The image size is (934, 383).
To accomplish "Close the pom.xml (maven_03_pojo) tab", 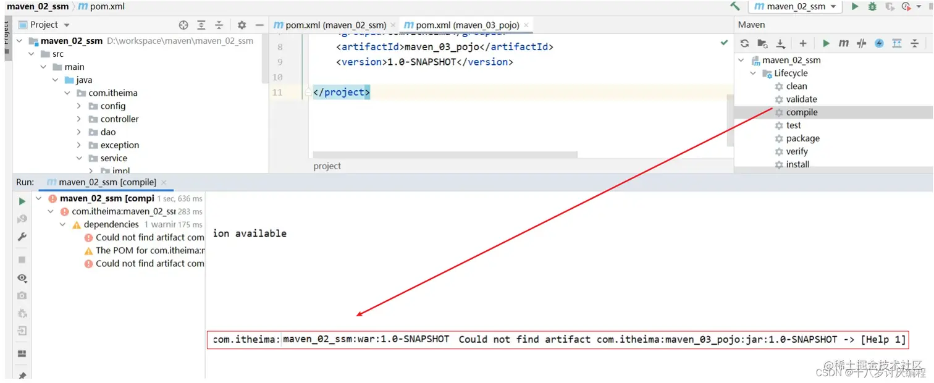I will (x=526, y=25).
